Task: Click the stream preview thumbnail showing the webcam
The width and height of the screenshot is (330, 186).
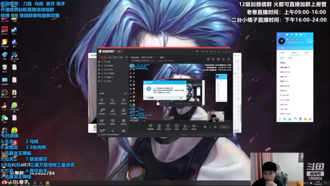Action: [216, 117]
